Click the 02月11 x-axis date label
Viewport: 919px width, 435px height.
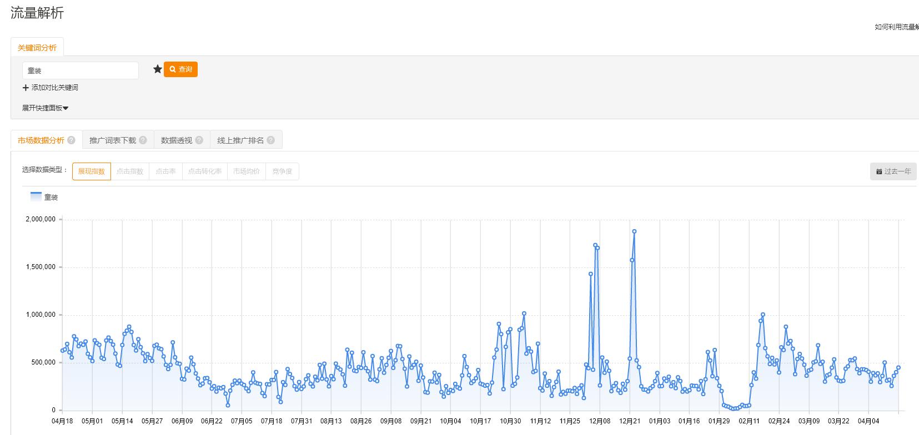tap(749, 421)
